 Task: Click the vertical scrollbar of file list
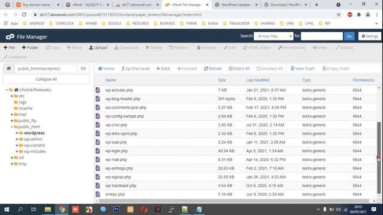click(x=379, y=158)
